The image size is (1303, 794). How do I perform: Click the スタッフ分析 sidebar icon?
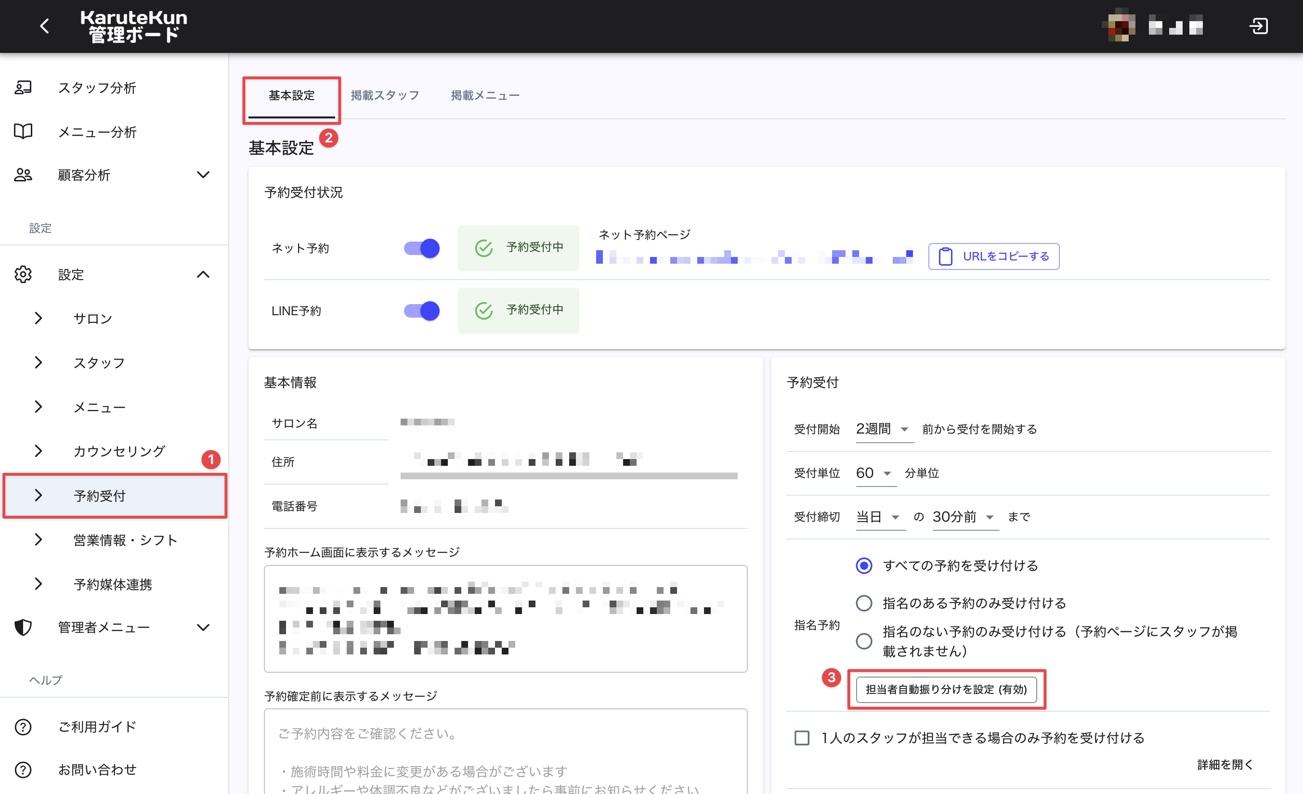point(23,87)
